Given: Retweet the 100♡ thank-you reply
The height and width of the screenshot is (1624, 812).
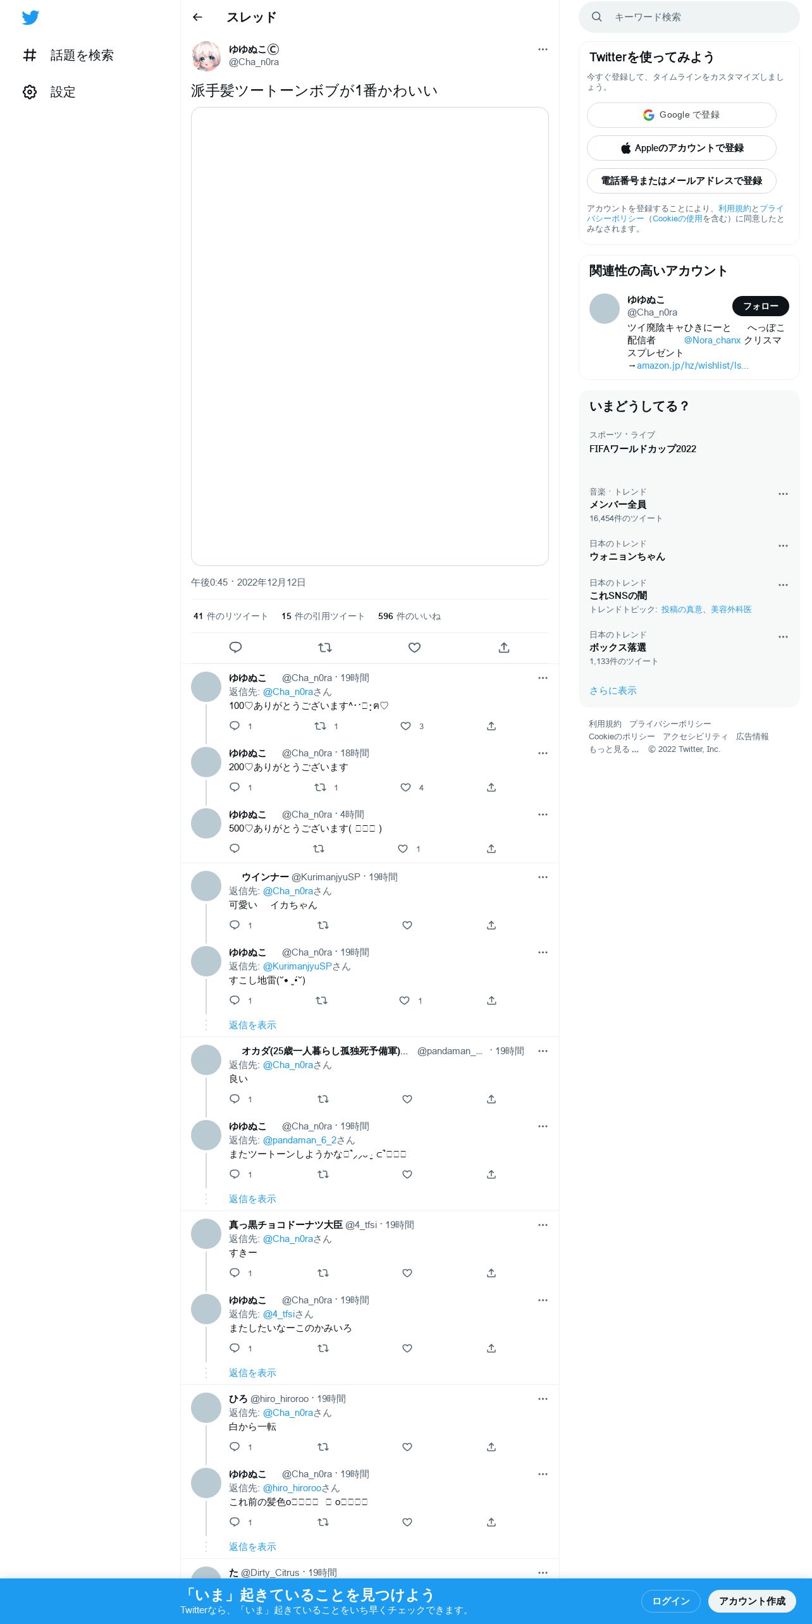Looking at the screenshot, I should click(x=321, y=726).
